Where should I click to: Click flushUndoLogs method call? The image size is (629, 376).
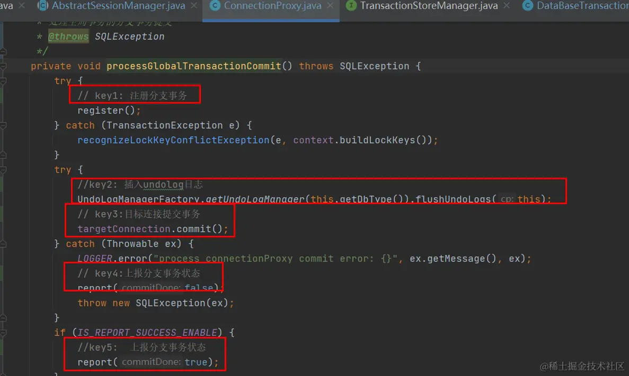453,199
